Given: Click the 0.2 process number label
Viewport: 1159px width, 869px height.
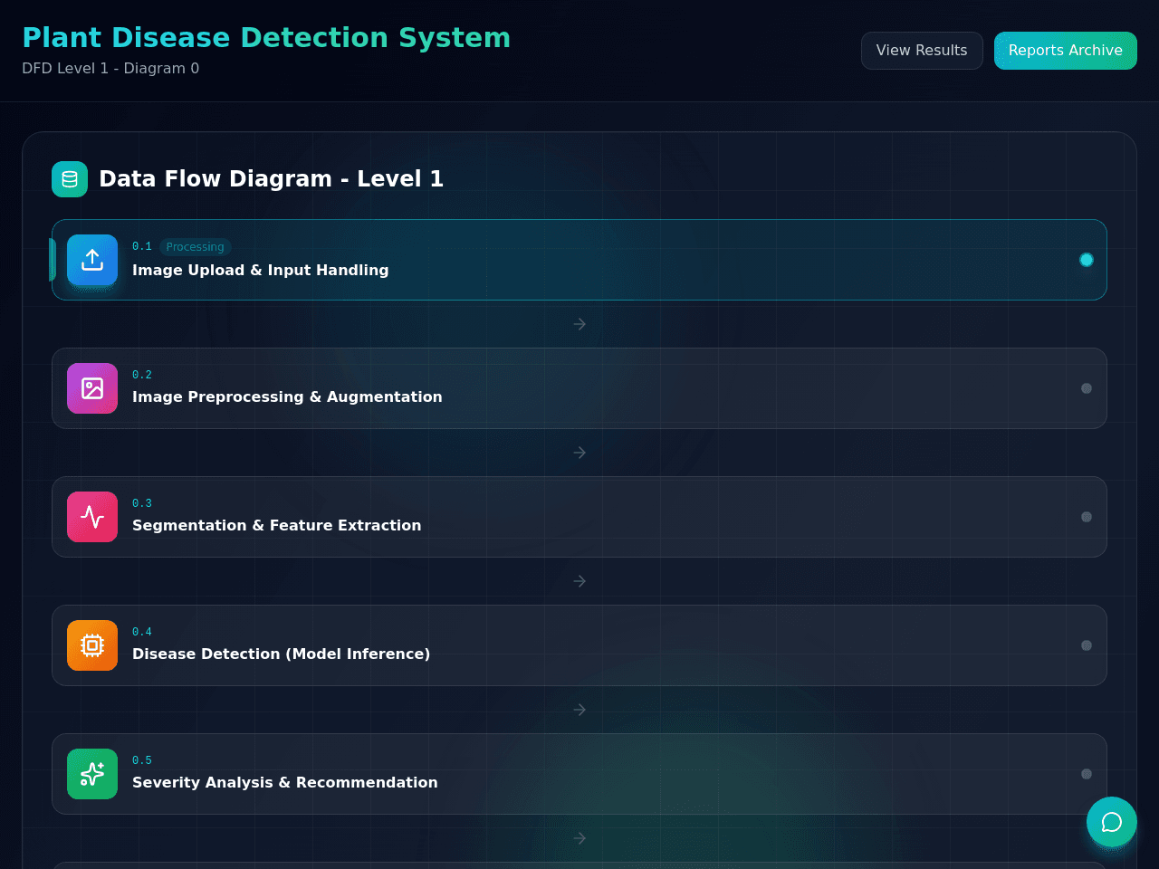Looking at the screenshot, I should coord(142,375).
